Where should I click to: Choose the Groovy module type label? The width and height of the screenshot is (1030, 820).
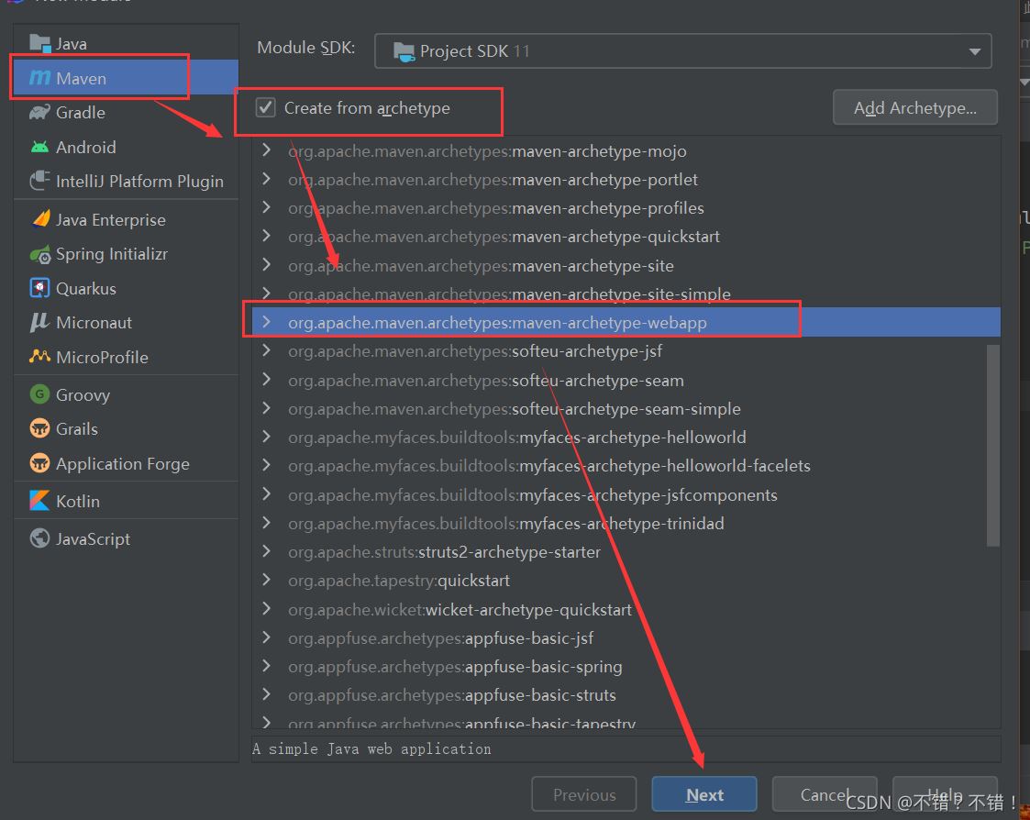(83, 395)
